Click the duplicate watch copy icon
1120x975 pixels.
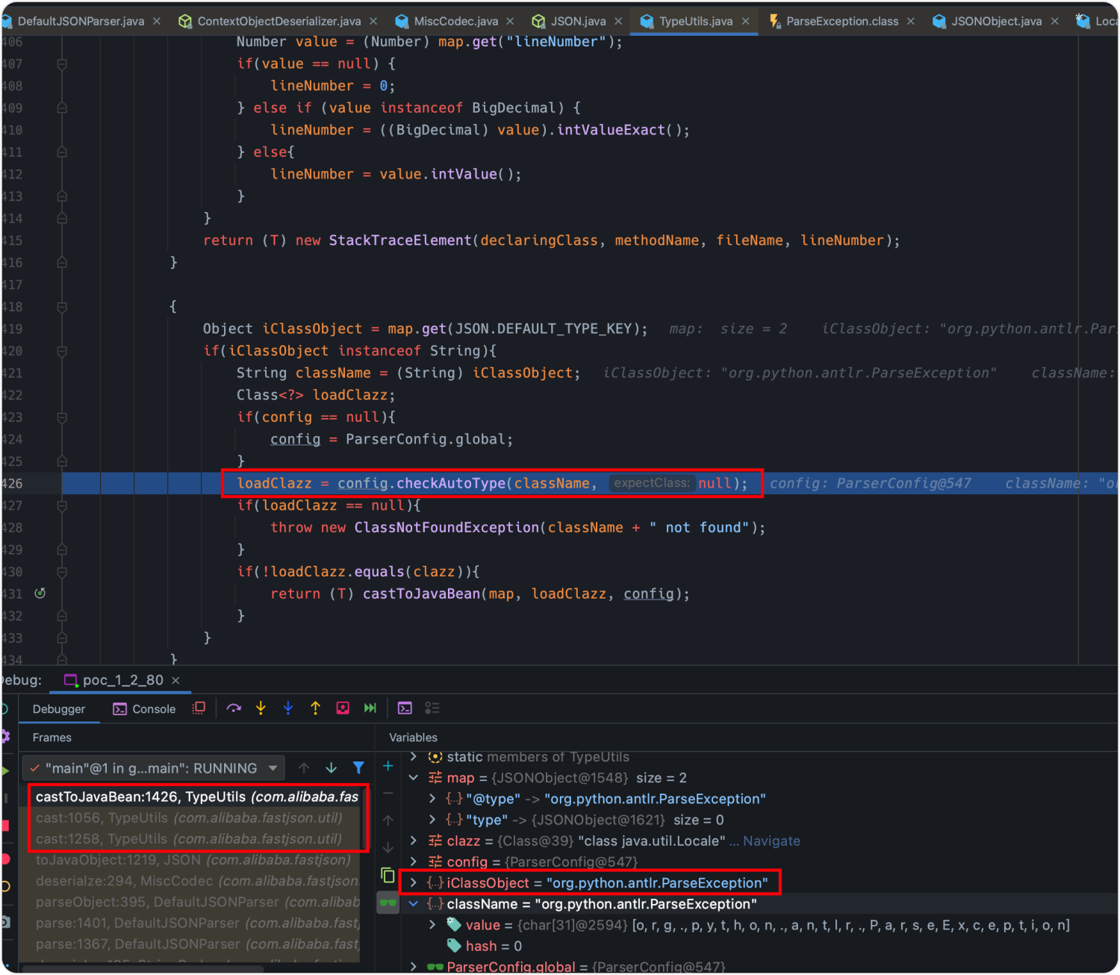[x=388, y=875]
